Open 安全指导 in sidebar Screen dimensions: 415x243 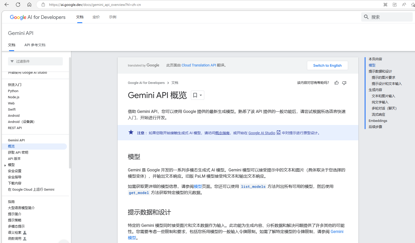click(x=15, y=177)
